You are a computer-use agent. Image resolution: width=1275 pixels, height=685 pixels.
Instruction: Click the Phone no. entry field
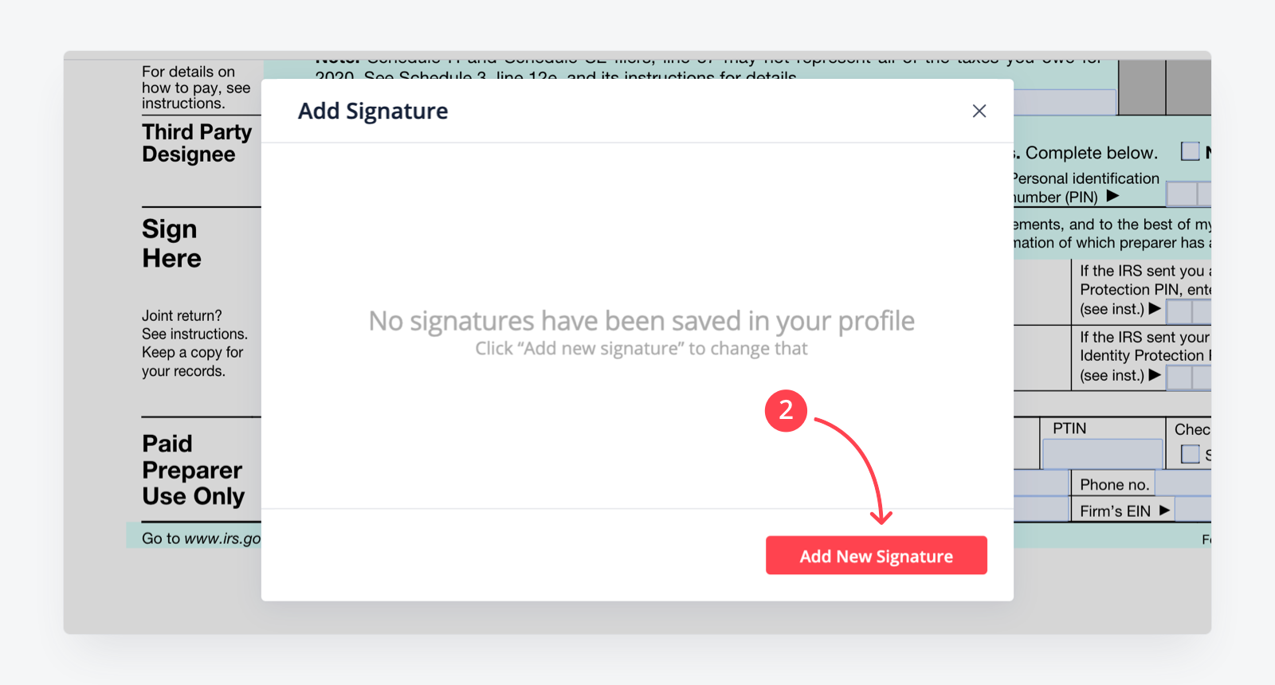tap(1183, 483)
